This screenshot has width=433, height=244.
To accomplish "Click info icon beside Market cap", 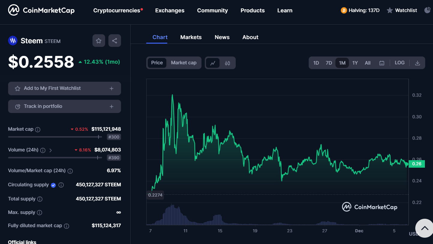I will click(x=38, y=130).
